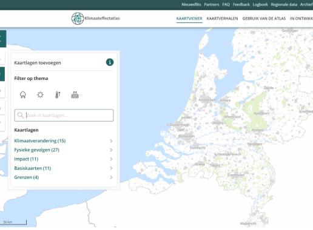This screenshot has width=313, height=230.
Task: Filter by the thermometer heat theme icon
Action: pos(58,94)
